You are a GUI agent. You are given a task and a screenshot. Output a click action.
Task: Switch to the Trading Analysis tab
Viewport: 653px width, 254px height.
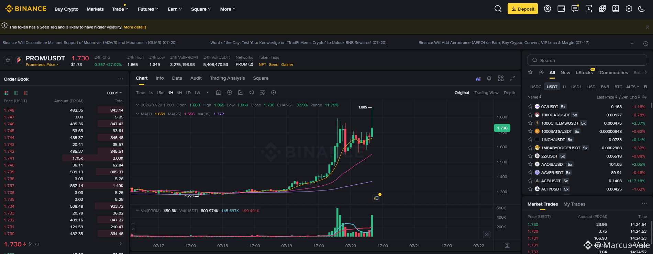click(x=228, y=78)
